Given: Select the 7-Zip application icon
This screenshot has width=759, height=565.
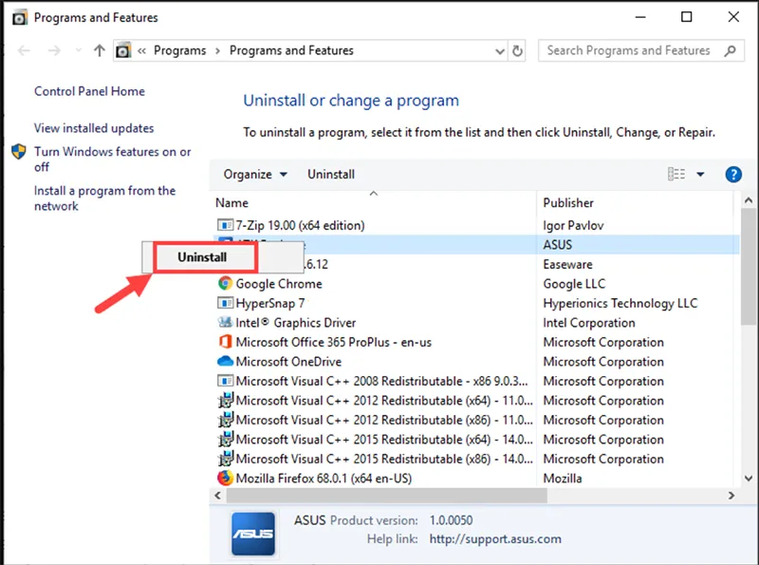Looking at the screenshot, I should click(x=226, y=225).
